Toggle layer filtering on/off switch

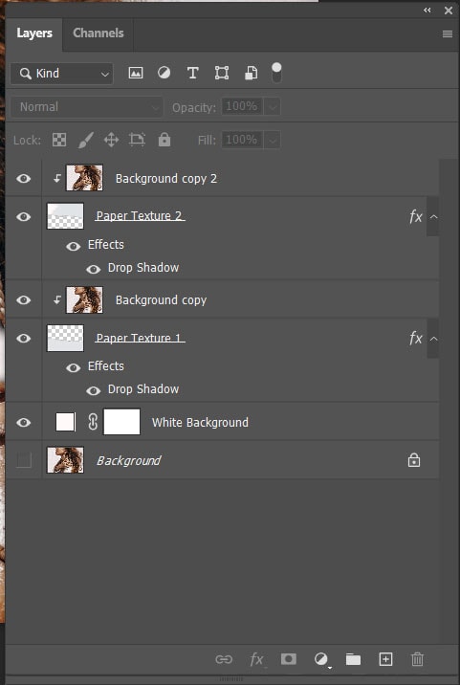point(276,73)
